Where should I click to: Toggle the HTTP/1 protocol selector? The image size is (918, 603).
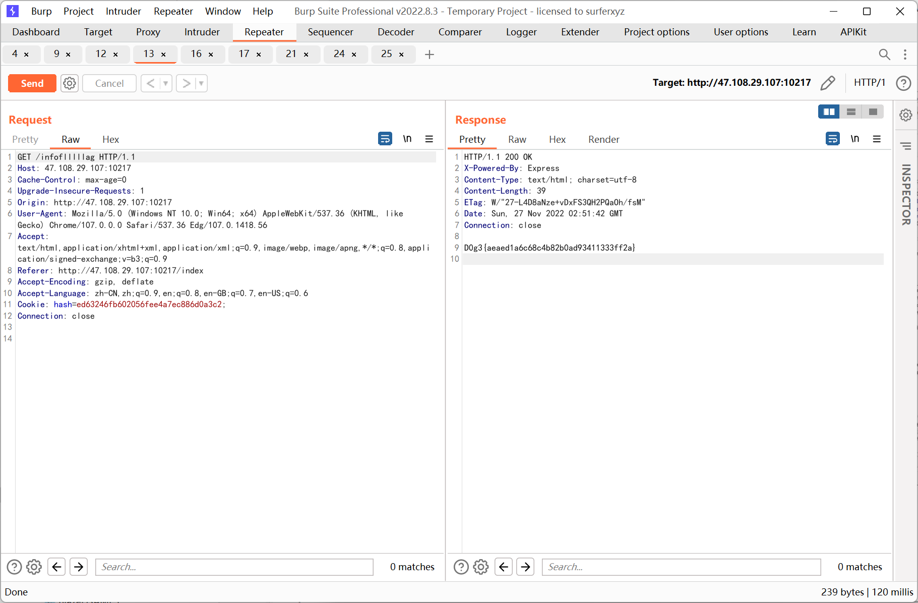(x=869, y=82)
